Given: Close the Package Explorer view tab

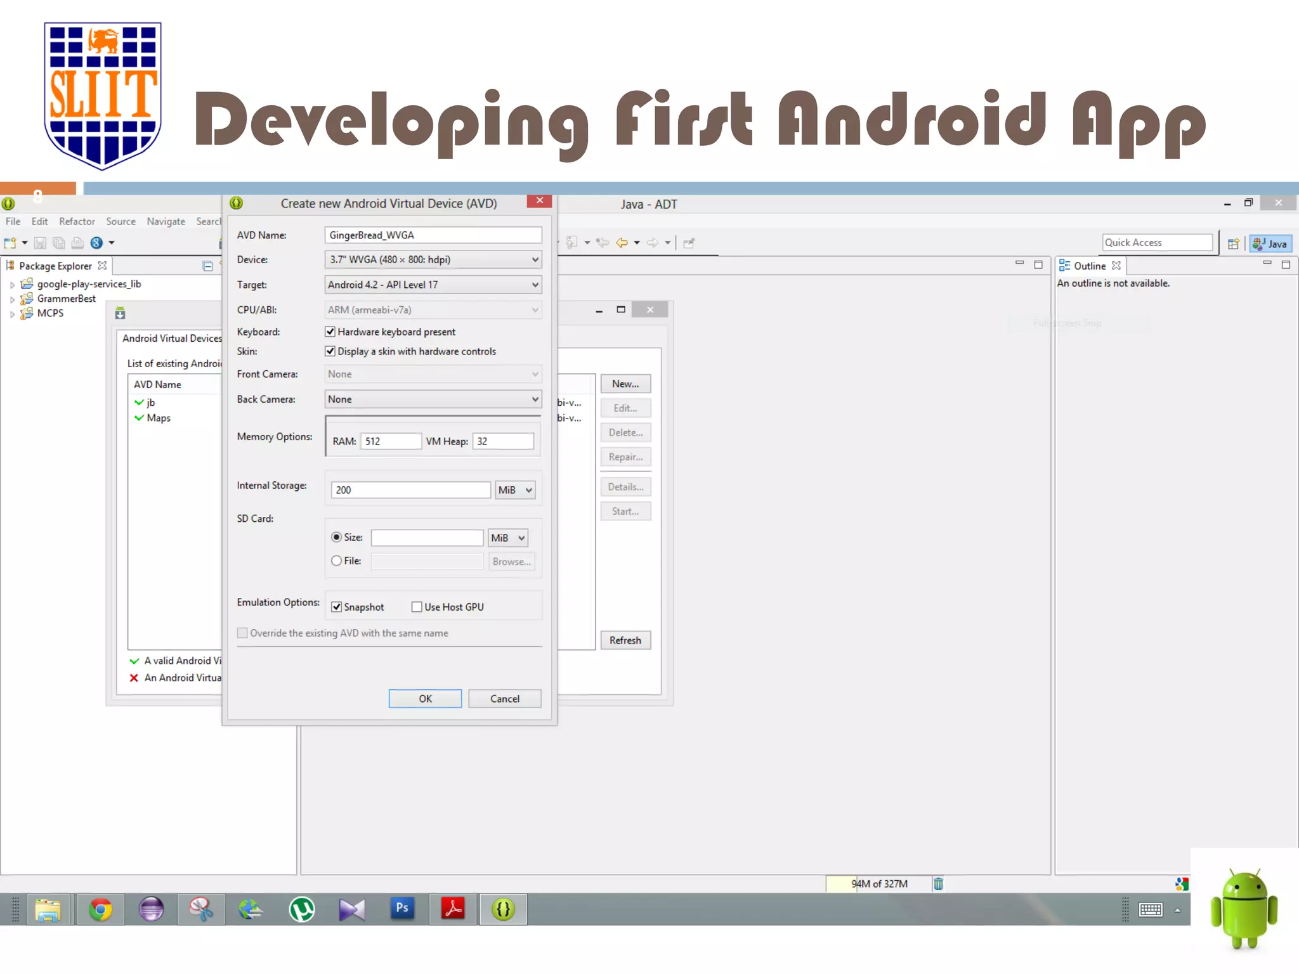Looking at the screenshot, I should [x=102, y=266].
